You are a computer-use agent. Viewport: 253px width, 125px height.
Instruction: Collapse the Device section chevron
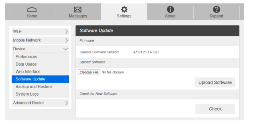[x=66, y=49]
